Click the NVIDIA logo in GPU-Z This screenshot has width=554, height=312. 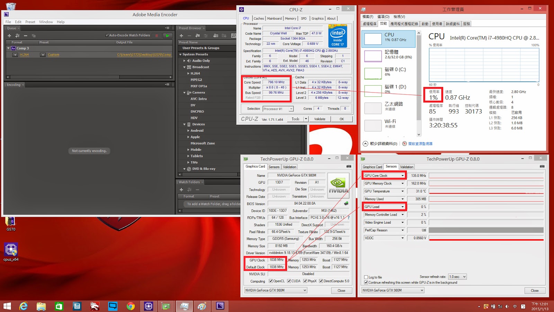[338, 185]
